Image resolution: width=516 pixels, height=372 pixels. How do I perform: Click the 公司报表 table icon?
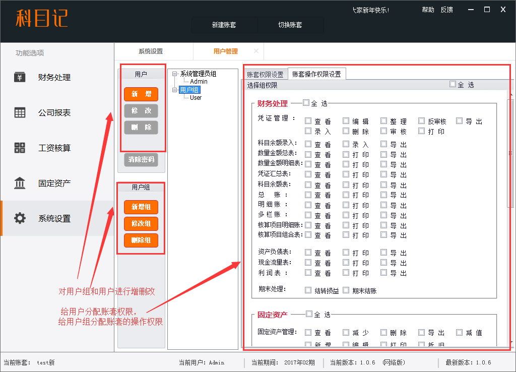(20, 113)
